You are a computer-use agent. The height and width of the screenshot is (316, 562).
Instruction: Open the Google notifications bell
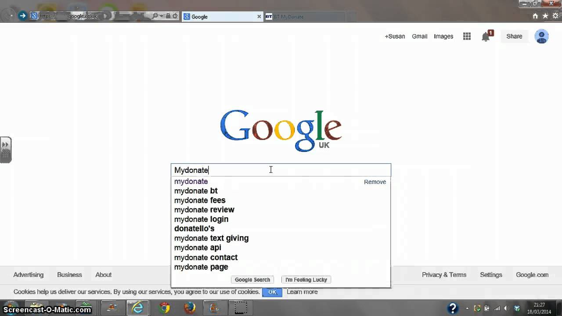tap(486, 36)
